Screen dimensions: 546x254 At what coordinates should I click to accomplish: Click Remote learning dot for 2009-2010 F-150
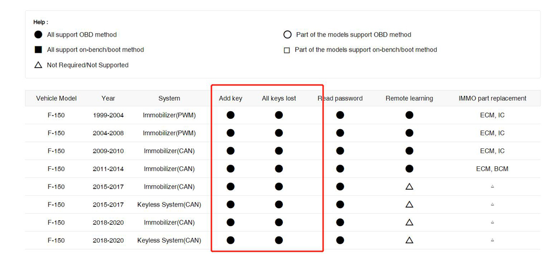click(x=409, y=151)
